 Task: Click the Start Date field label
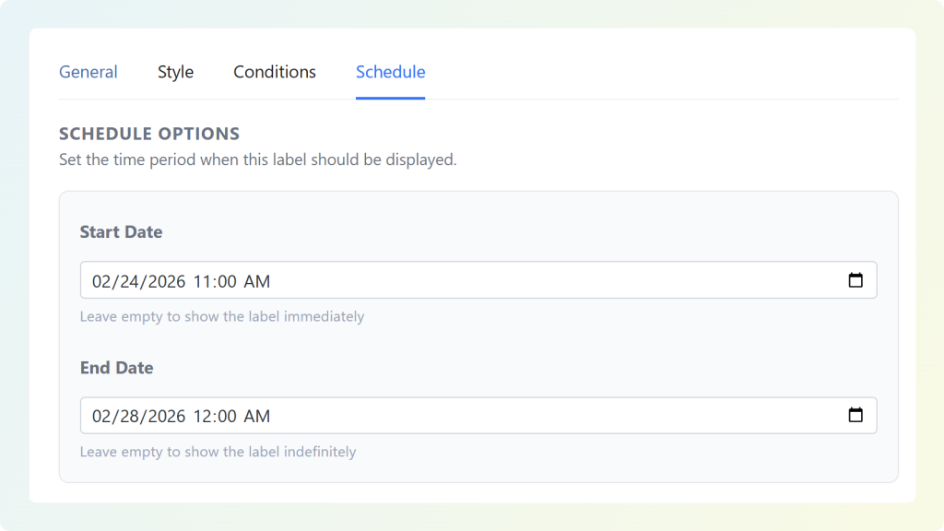pos(121,231)
